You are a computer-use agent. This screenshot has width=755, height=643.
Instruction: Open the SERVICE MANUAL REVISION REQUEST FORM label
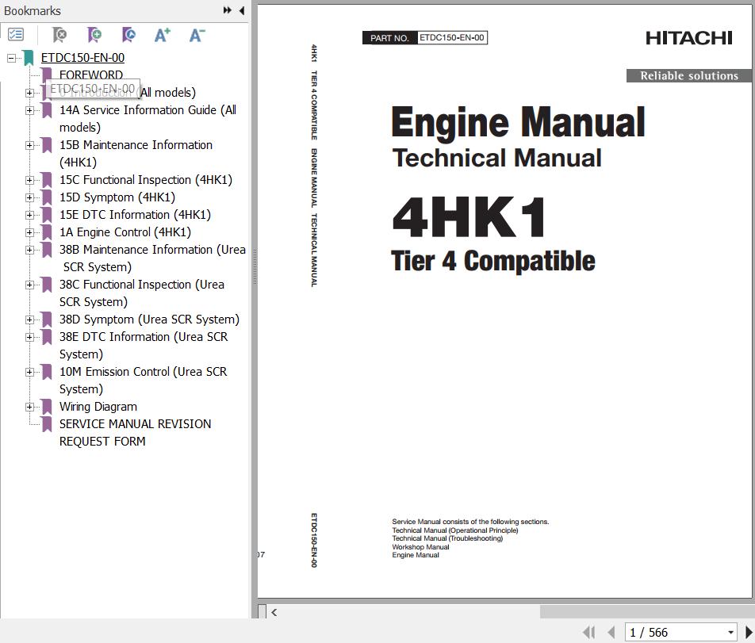(136, 433)
